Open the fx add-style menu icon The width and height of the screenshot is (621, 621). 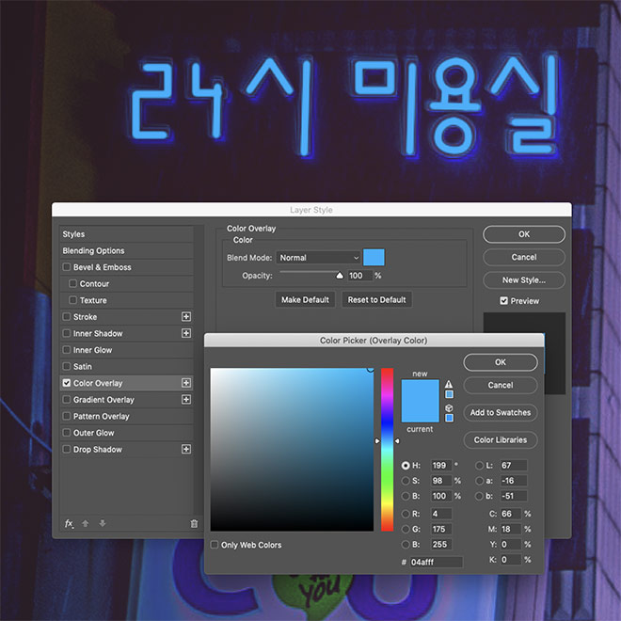tap(69, 523)
